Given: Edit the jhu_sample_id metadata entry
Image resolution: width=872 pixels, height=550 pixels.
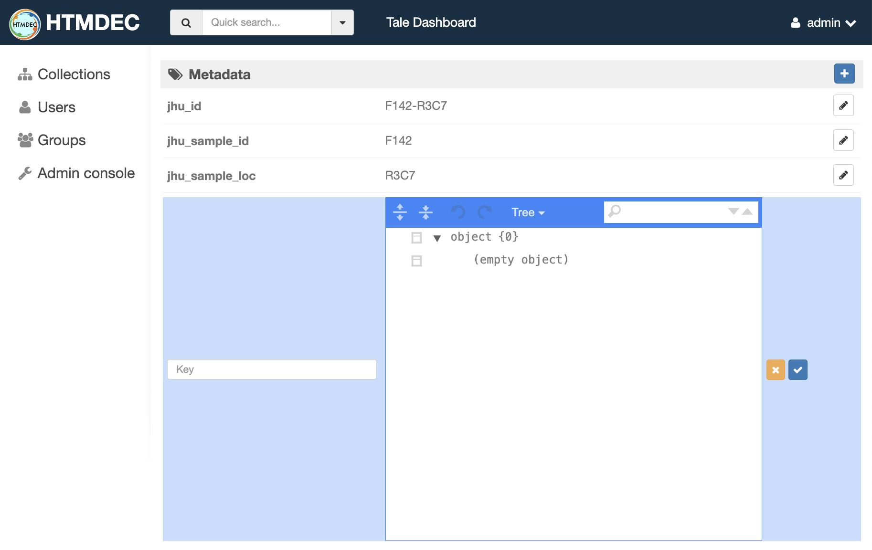Looking at the screenshot, I should (843, 140).
